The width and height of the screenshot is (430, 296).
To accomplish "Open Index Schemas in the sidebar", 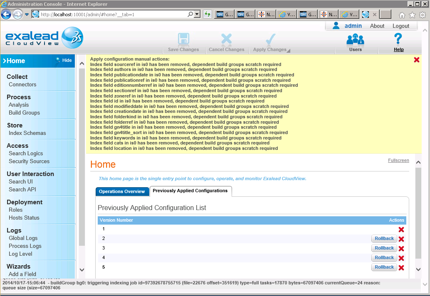I will [x=27, y=133].
